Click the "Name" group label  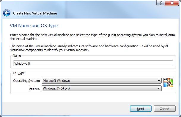[17, 56]
